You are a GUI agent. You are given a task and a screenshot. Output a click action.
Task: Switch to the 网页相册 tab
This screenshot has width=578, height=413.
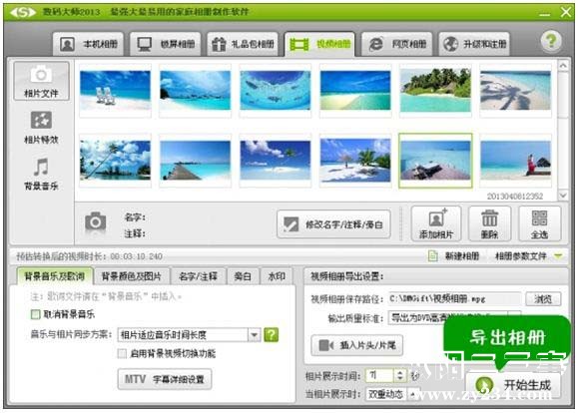pos(398,44)
